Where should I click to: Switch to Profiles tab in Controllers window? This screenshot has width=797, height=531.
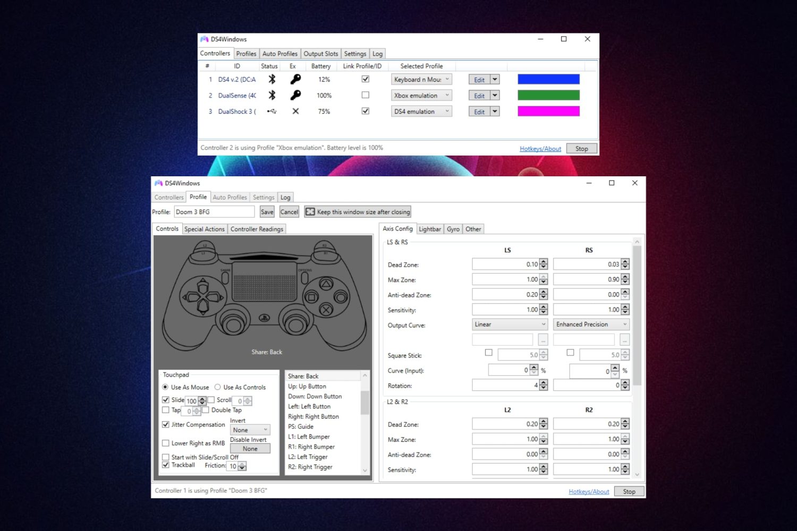click(x=246, y=54)
